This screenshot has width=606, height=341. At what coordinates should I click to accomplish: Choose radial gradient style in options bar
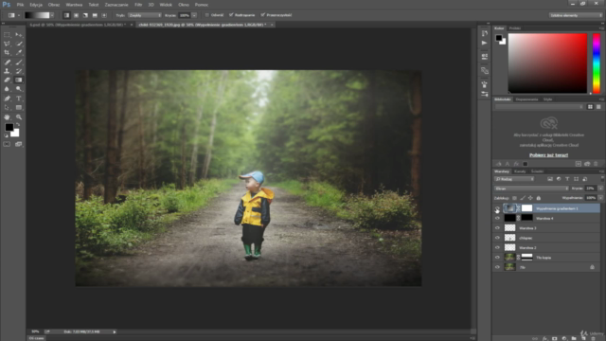(x=76, y=15)
